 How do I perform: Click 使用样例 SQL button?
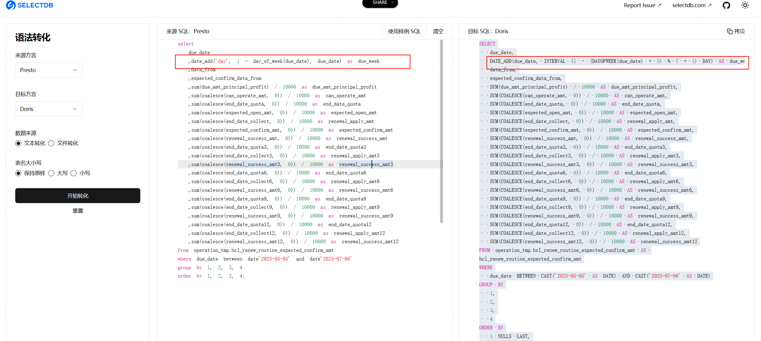pos(404,31)
